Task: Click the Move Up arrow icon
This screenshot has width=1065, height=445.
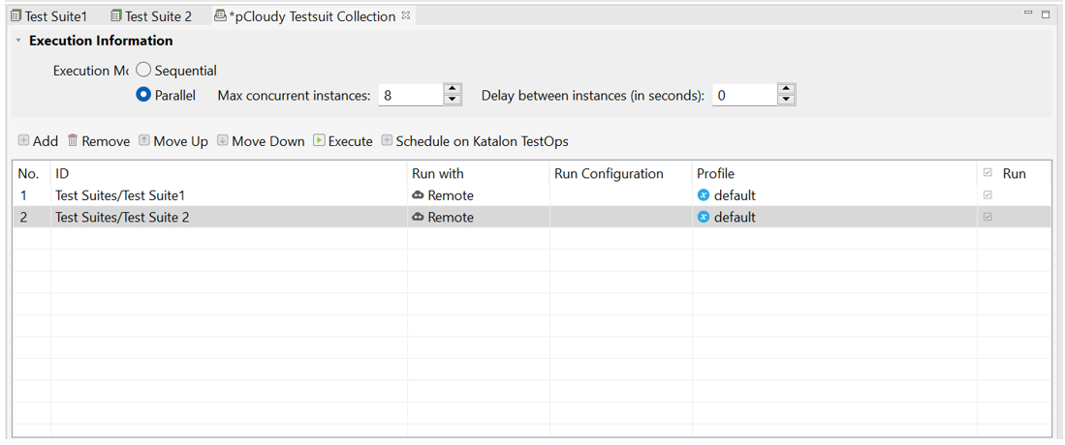Action: [x=144, y=141]
